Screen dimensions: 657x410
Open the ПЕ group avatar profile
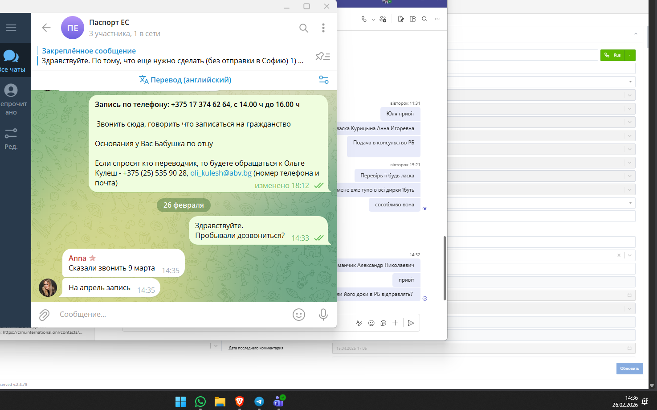(x=73, y=28)
